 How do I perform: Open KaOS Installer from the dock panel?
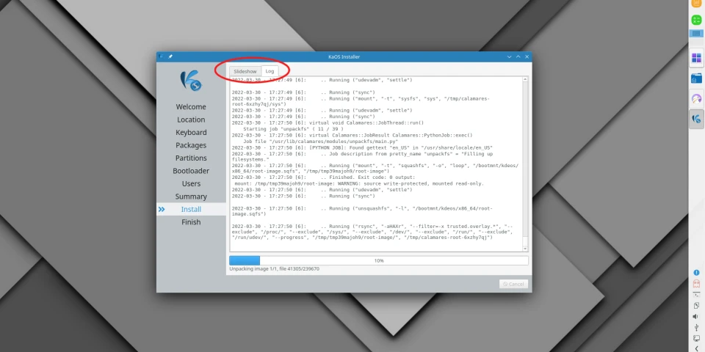(696, 118)
